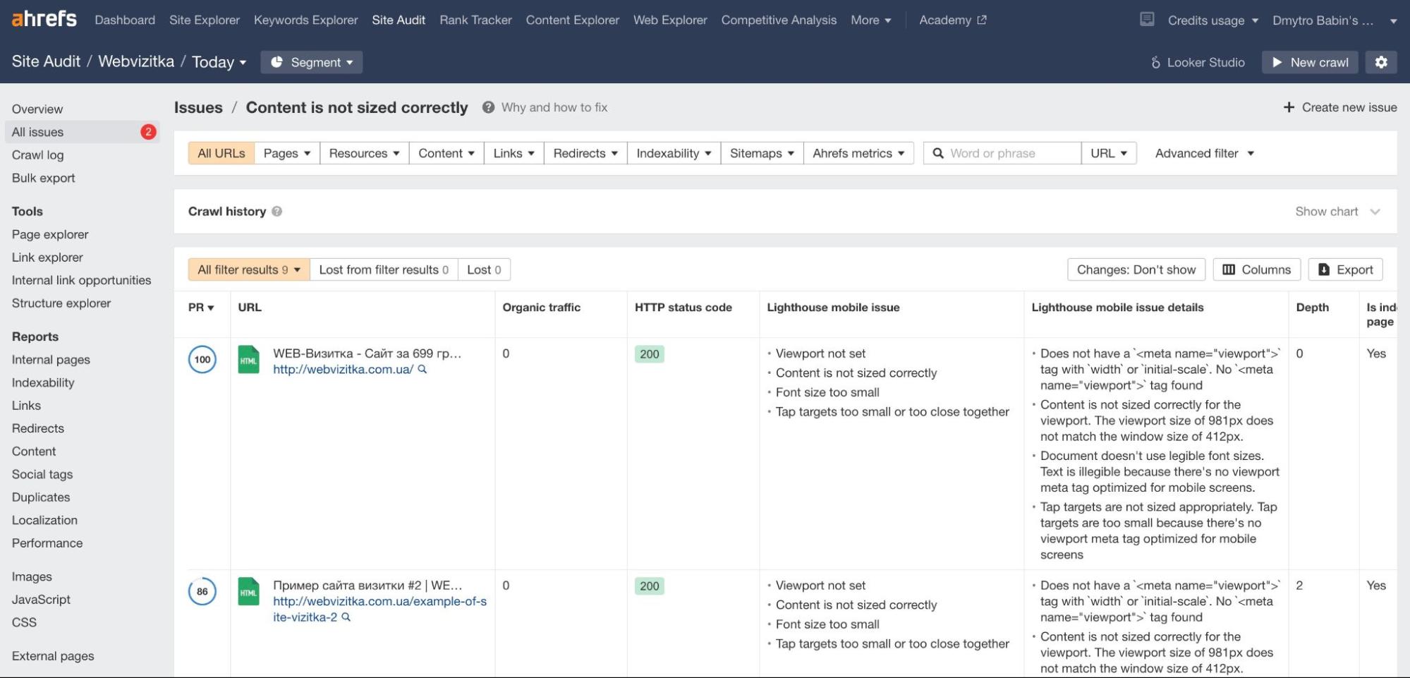Click the PR 86 circle indicator

[202, 591]
